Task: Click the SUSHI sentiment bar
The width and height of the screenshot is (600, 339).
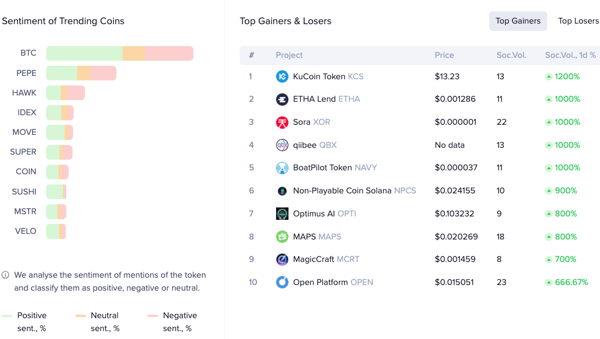Action: pos(56,192)
